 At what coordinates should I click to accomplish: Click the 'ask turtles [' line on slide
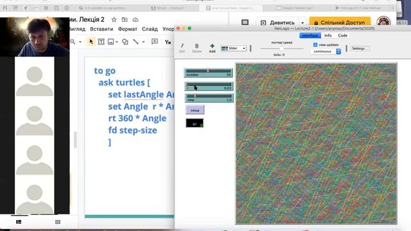[x=124, y=83]
